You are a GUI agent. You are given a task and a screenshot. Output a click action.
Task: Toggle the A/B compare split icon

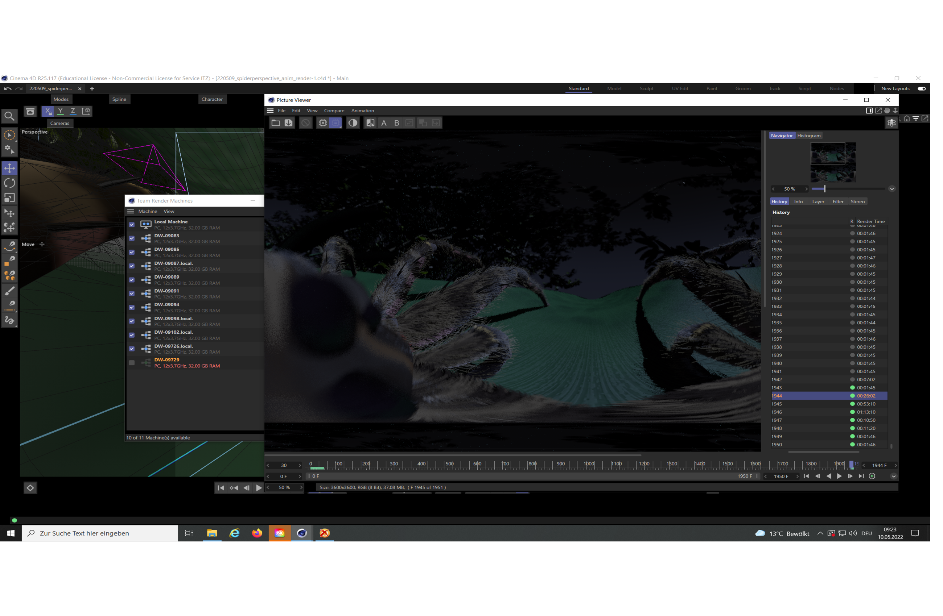point(371,123)
